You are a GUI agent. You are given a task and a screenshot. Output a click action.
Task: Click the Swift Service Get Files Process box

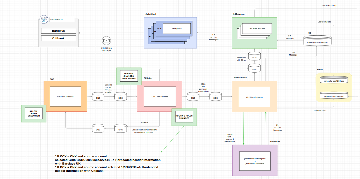pyautogui.click(x=254, y=97)
